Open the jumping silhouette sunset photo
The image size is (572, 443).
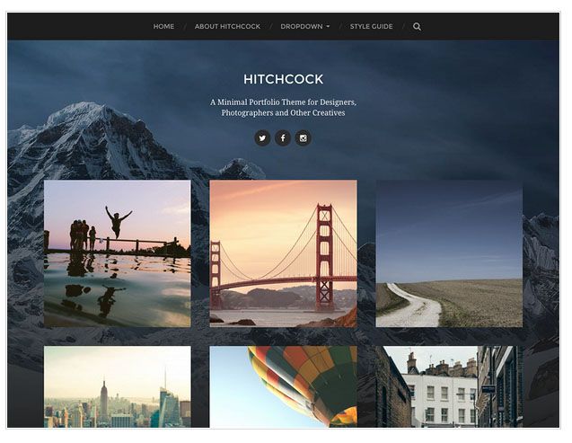pos(117,253)
